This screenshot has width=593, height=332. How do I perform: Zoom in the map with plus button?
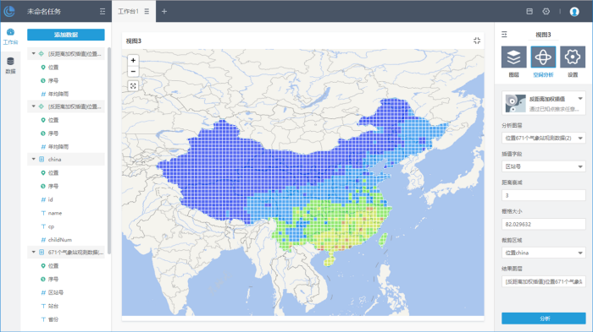click(133, 60)
